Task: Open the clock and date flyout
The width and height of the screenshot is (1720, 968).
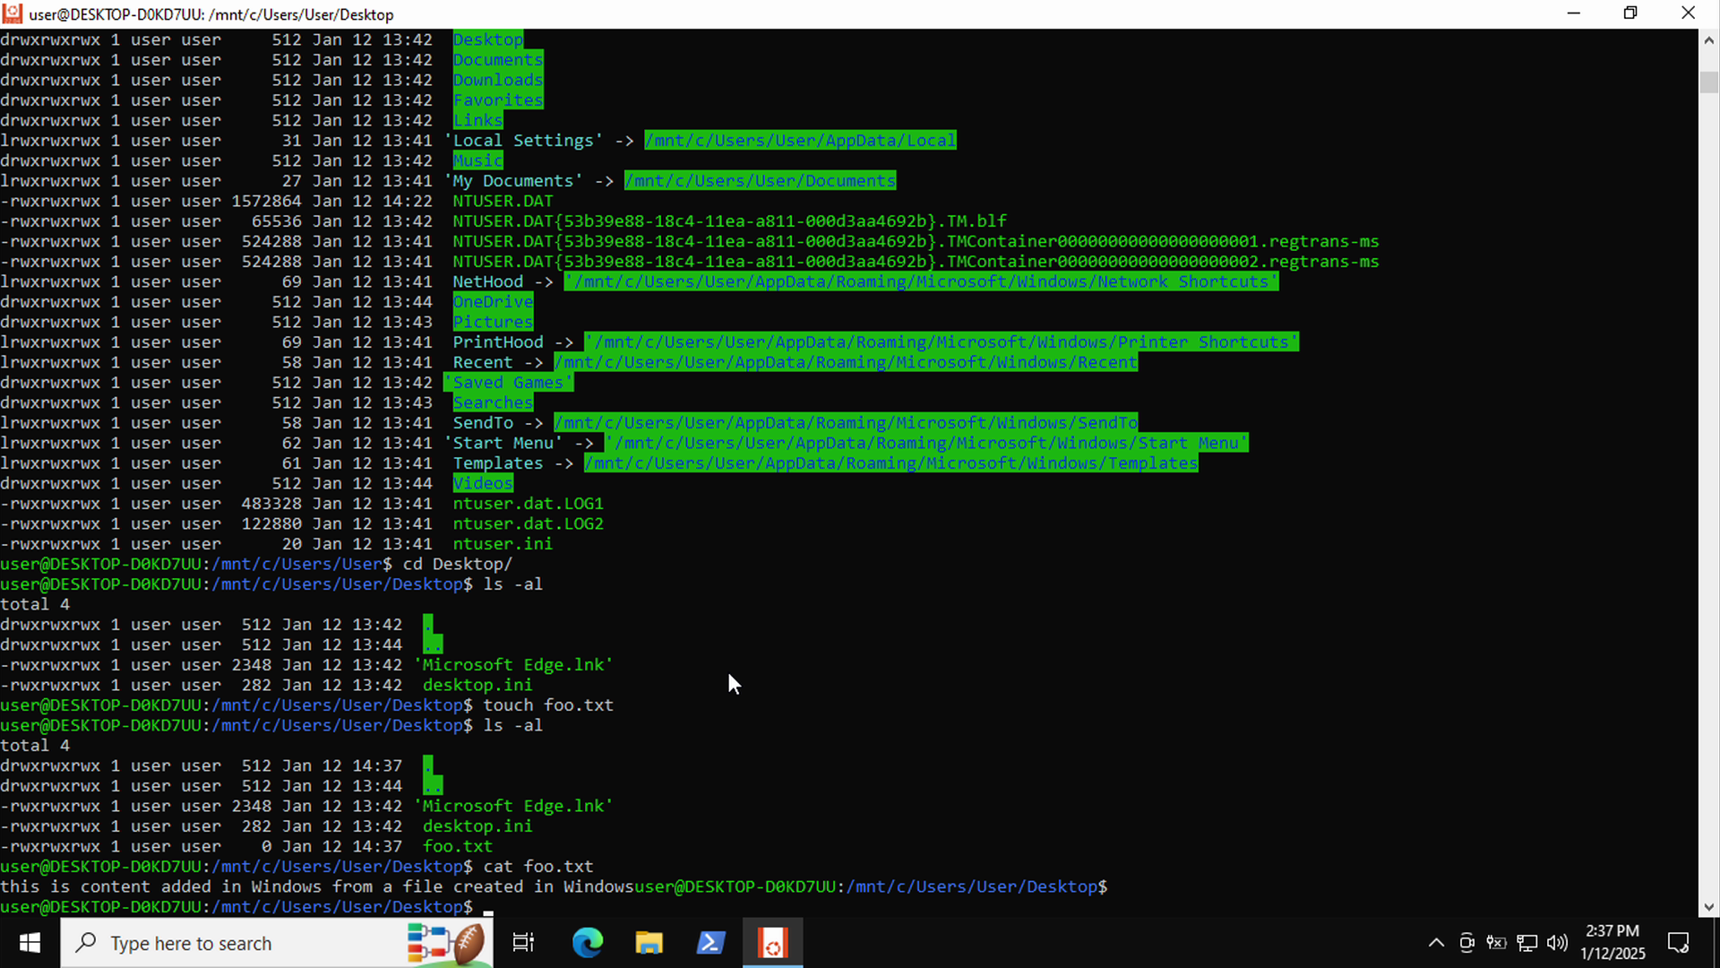Action: (1612, 943)
